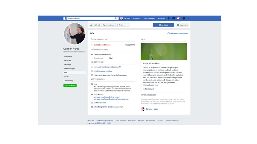This screenshot has width=257, height=144.
Task: Open the friend requests icon
Action: click(x=169, y=18)
